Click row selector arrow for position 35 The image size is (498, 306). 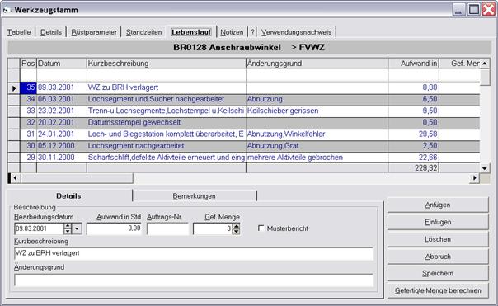[14, 88]
